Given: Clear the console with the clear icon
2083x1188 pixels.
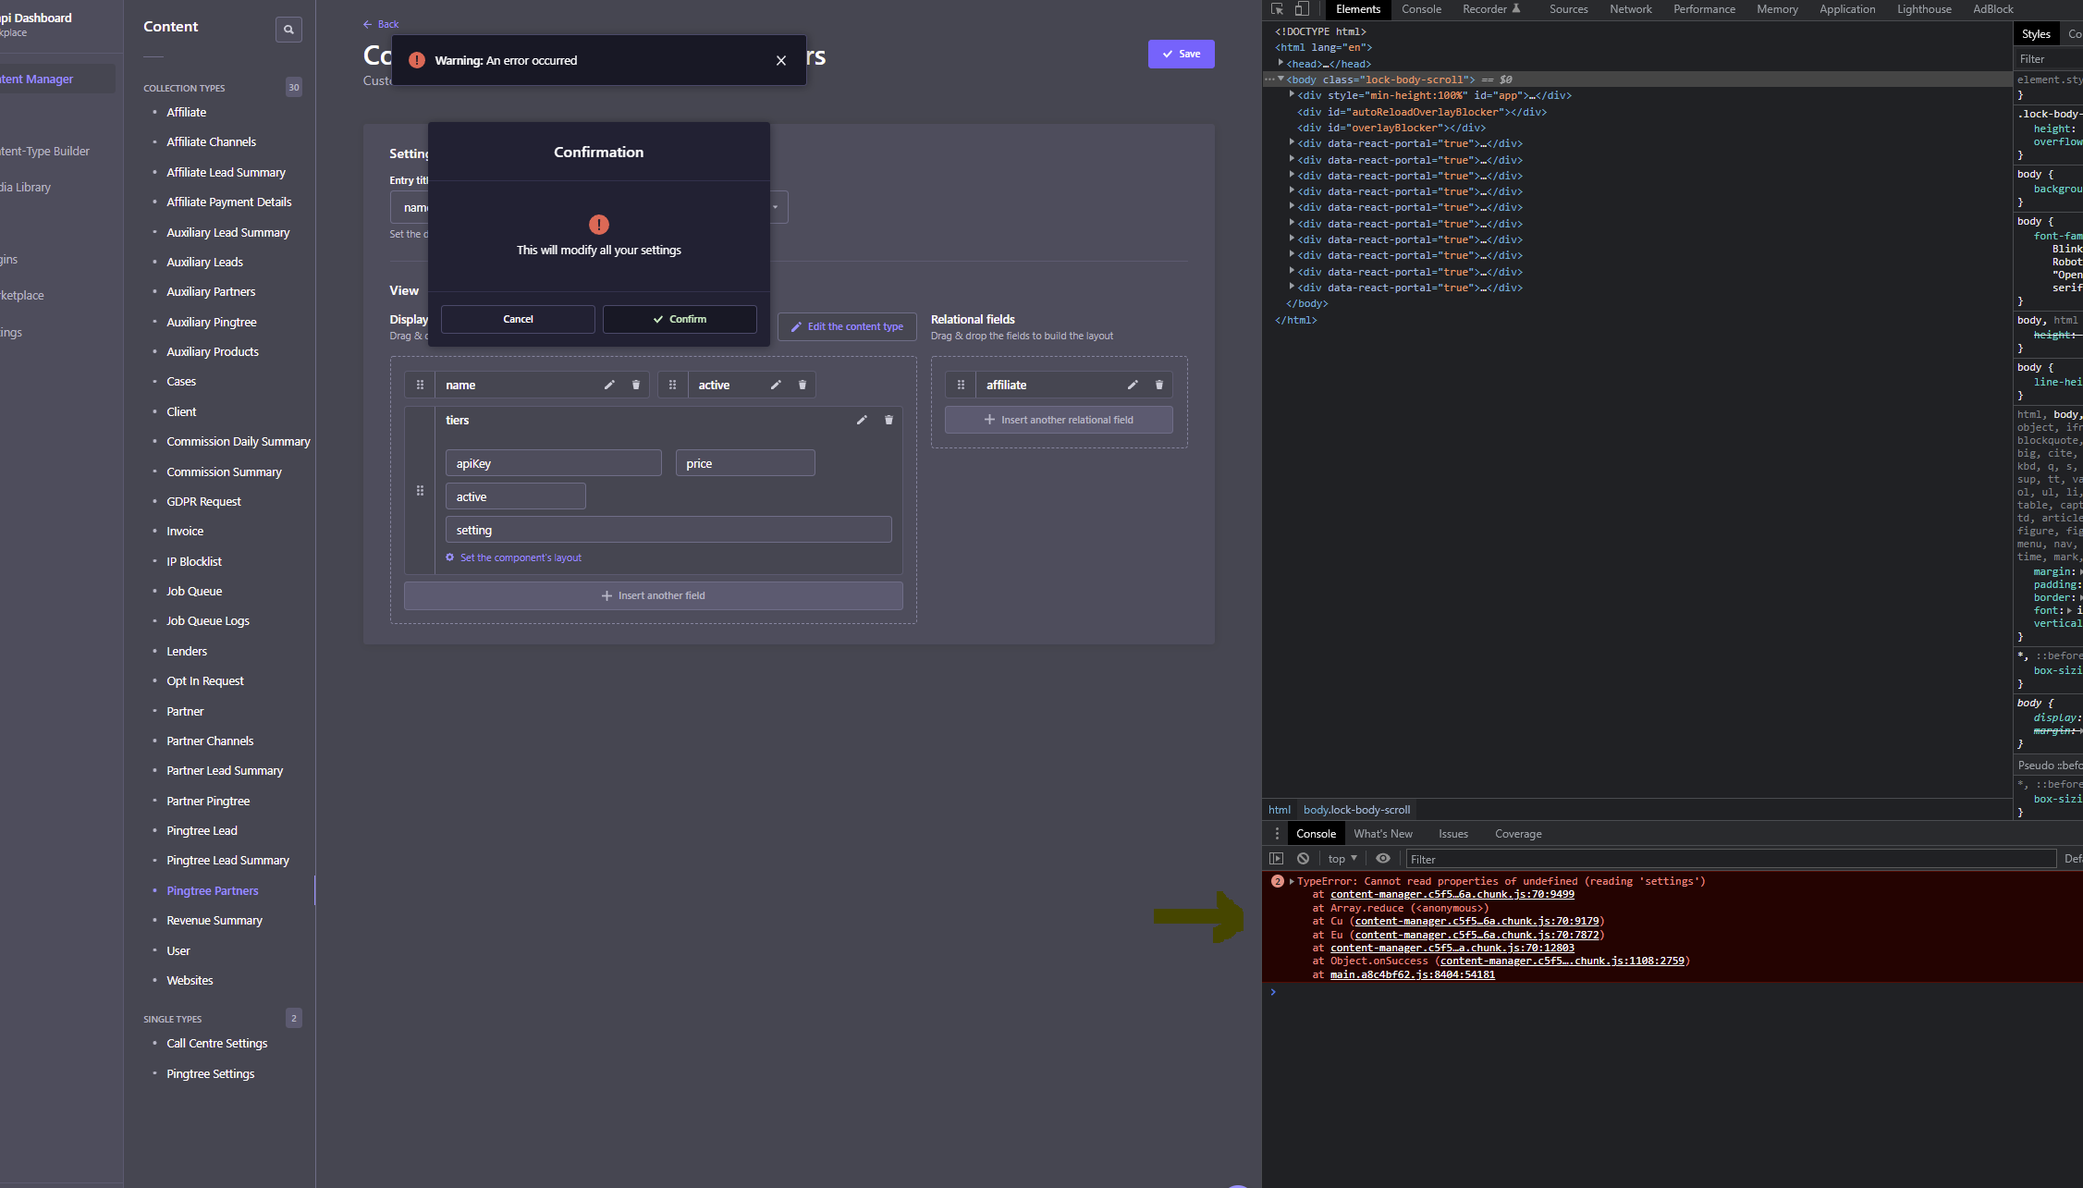Looking at the screenshot, I should tap(1303, 859).
